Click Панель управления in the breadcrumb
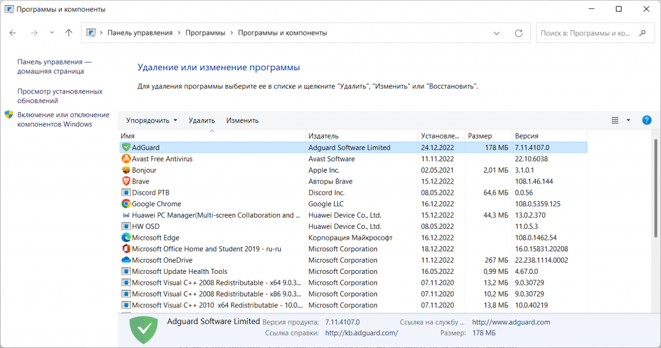661x348 pixels. pyautogui.click(x=140, y=33)
